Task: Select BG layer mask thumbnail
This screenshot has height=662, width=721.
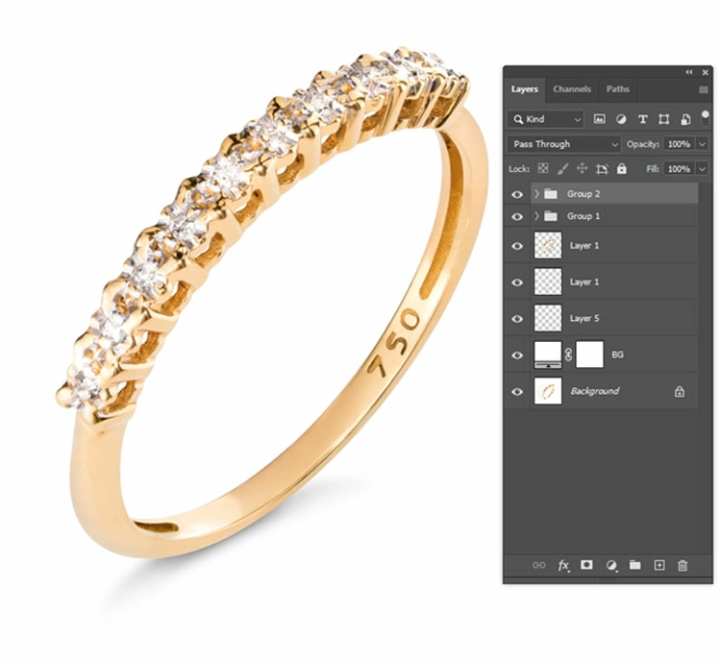Action: [x=590, y=355]
